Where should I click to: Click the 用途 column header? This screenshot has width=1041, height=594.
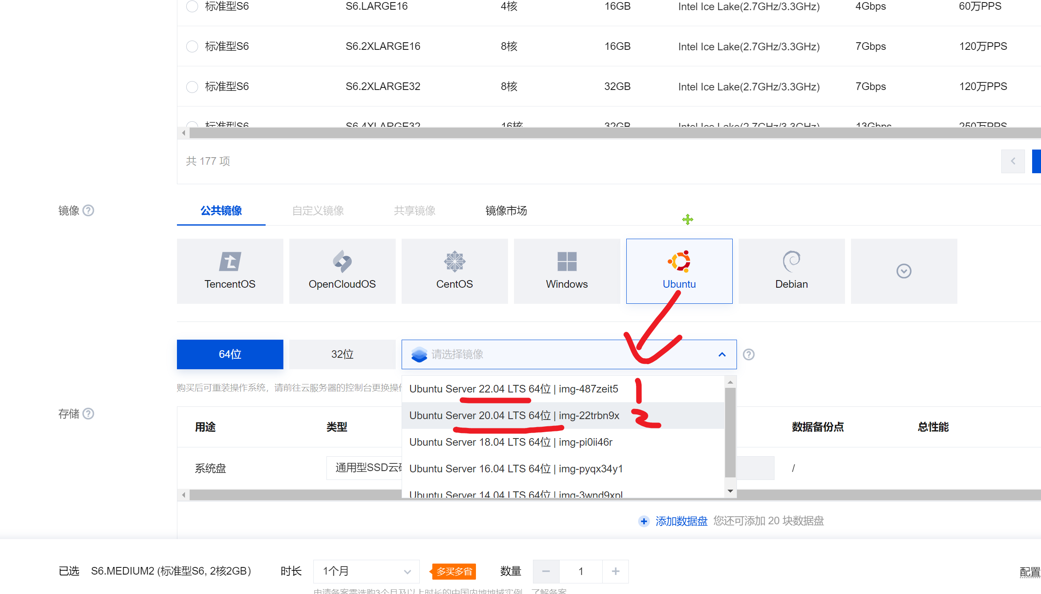[x=205, y=427]
